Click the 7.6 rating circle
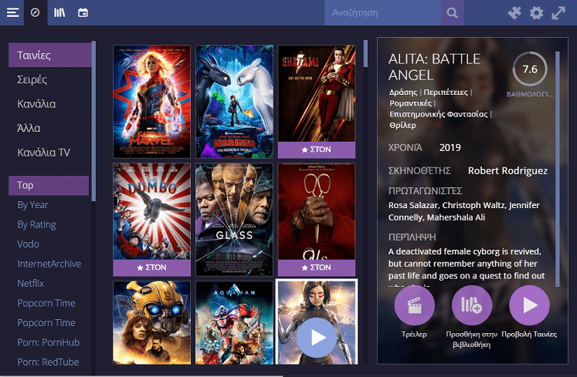 pos(530,69)
